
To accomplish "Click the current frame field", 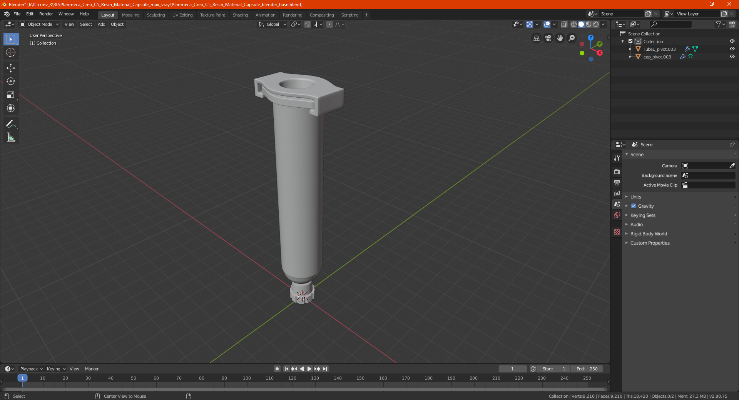I will [512, 369].
